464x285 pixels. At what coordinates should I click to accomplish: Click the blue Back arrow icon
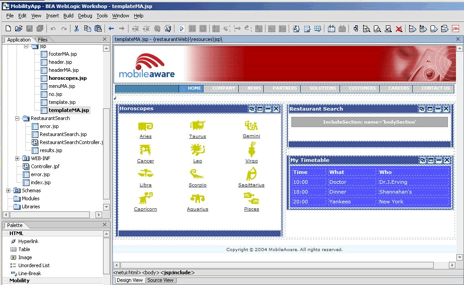coord(111,29)
